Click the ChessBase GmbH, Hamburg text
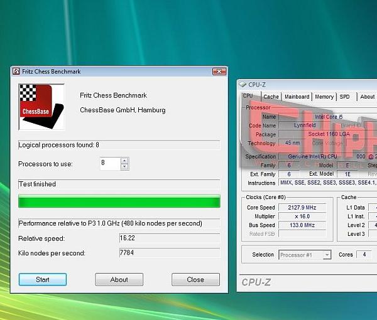 click(x=123, y=110)
